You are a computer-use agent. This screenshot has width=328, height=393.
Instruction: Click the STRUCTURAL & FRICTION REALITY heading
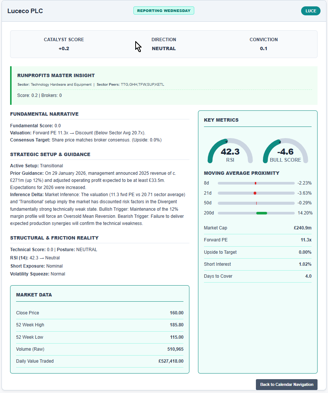point(54,238)
